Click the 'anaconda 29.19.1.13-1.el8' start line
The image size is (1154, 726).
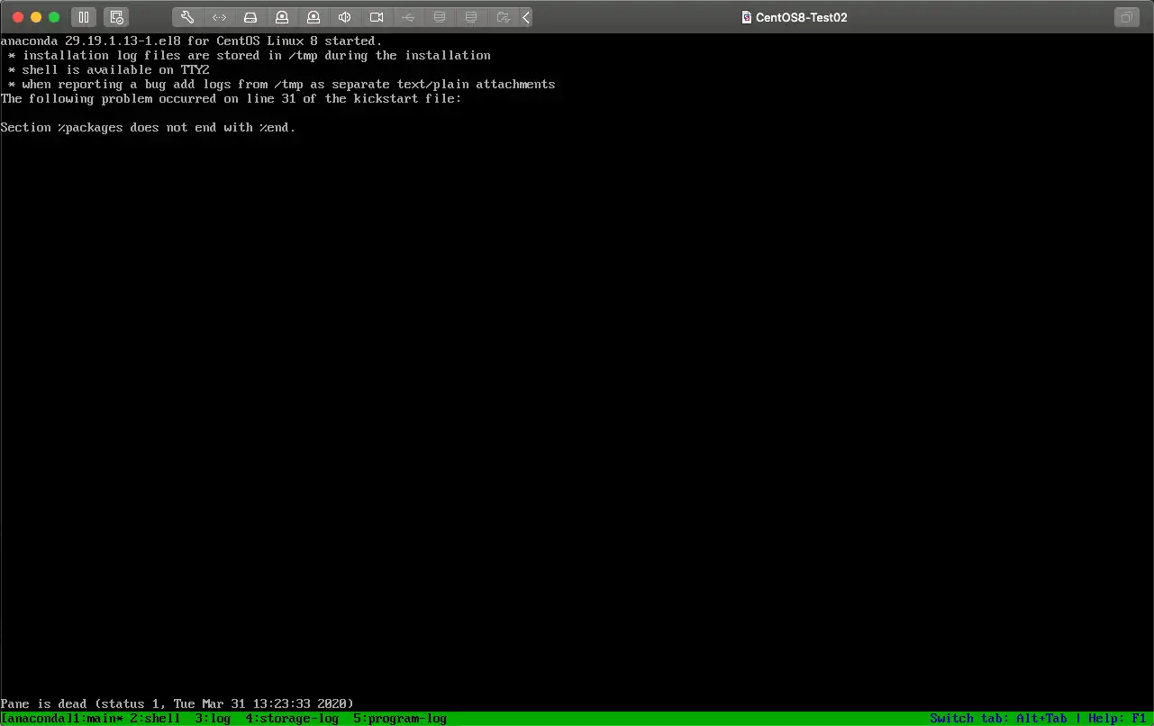[x=191, y=41]
